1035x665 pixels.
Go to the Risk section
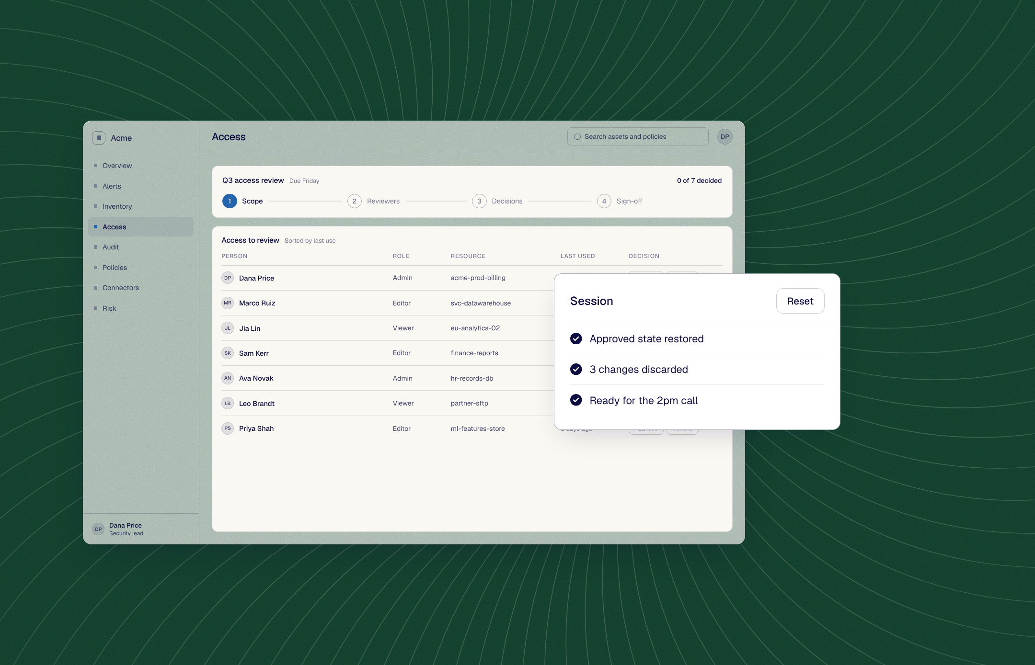click(x=140, y=308)
